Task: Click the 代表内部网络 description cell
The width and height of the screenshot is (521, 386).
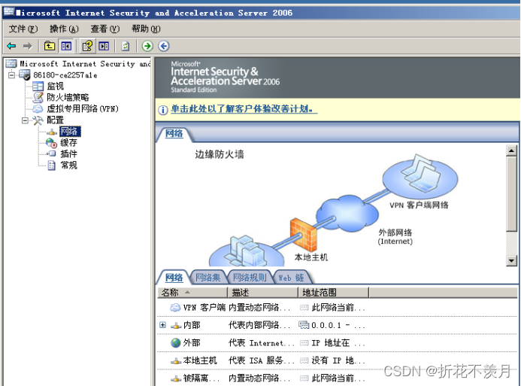Action: (x=259, y=325)
